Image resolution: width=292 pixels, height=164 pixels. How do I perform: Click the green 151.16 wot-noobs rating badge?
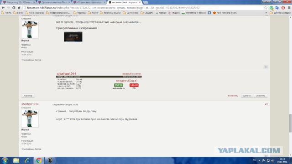click(x=119, y=85)
